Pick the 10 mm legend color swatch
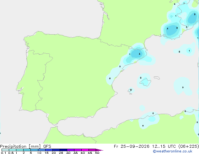The image size is (199, 154). click(x=42, y=150)
